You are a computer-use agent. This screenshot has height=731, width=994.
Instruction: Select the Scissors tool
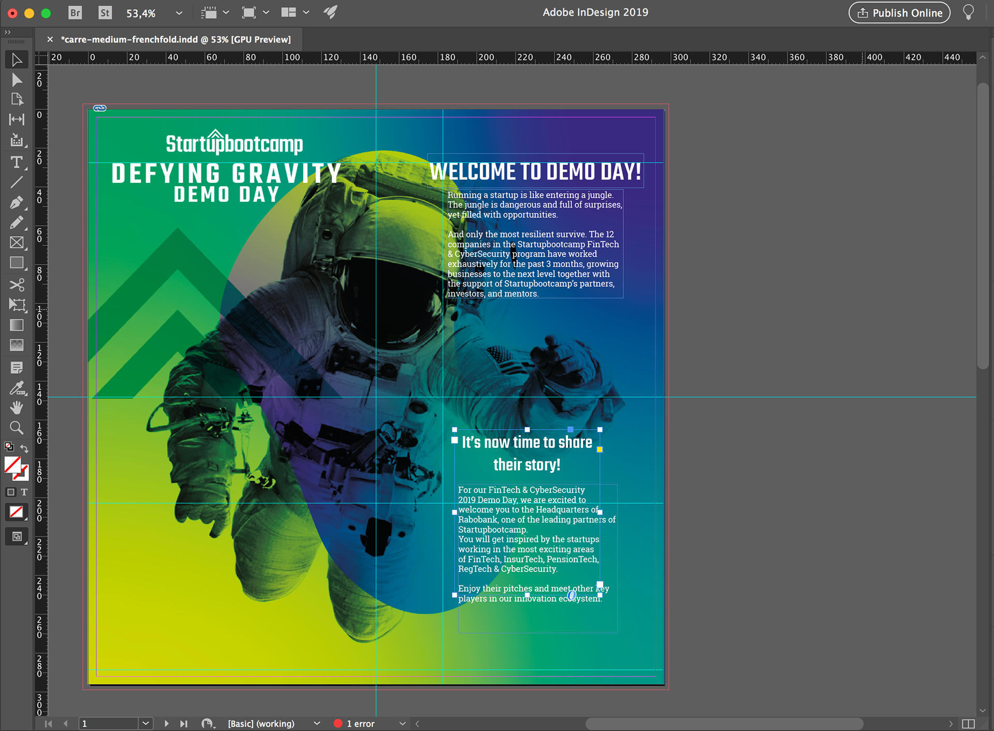click(x=17, y=285)
